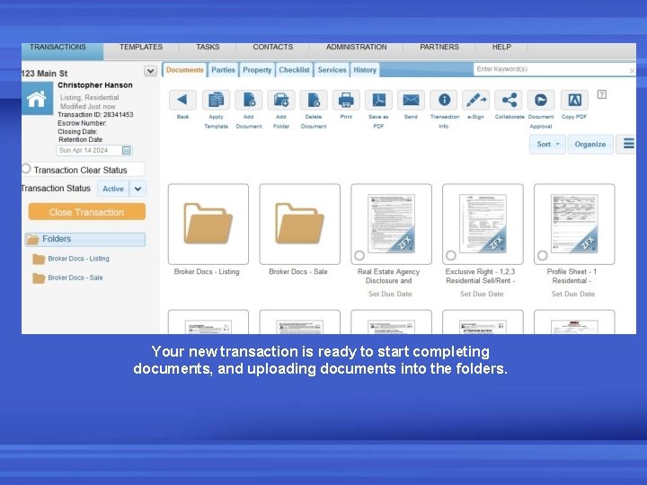Viewport: 647px width, 485px height.
Task: Click the Transaction ID: 28341453 text
Action: (95, 114)
